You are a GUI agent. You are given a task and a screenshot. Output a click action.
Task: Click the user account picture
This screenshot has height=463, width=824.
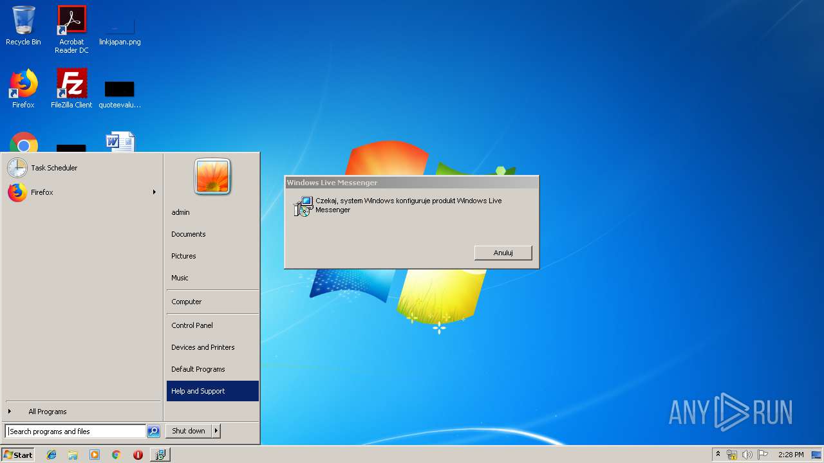(x=212, y=177)
